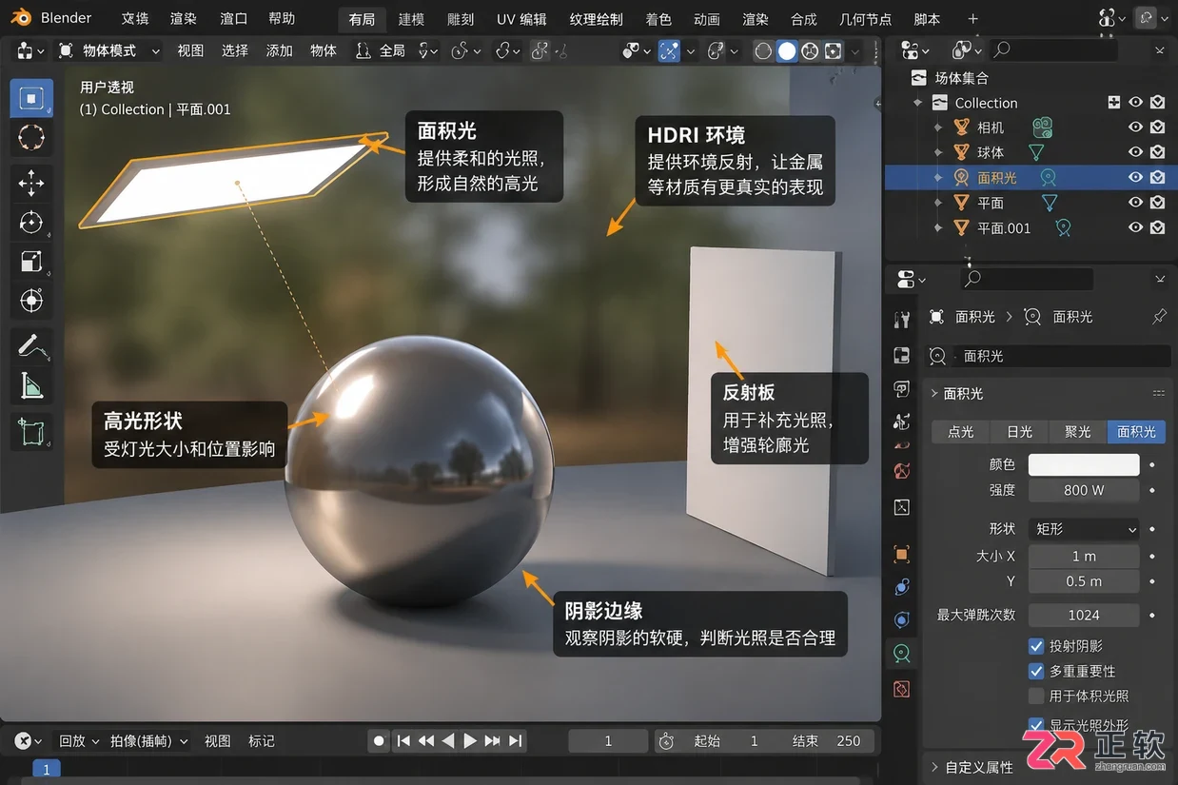Open the 帮助 menu
Viewport: 1178px width, 785px height.
pyautogui.click(x=282, y=18)
